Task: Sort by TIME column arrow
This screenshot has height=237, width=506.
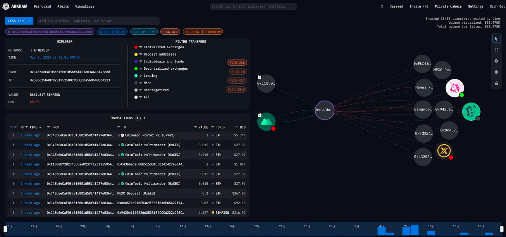Action: (40, 127)
